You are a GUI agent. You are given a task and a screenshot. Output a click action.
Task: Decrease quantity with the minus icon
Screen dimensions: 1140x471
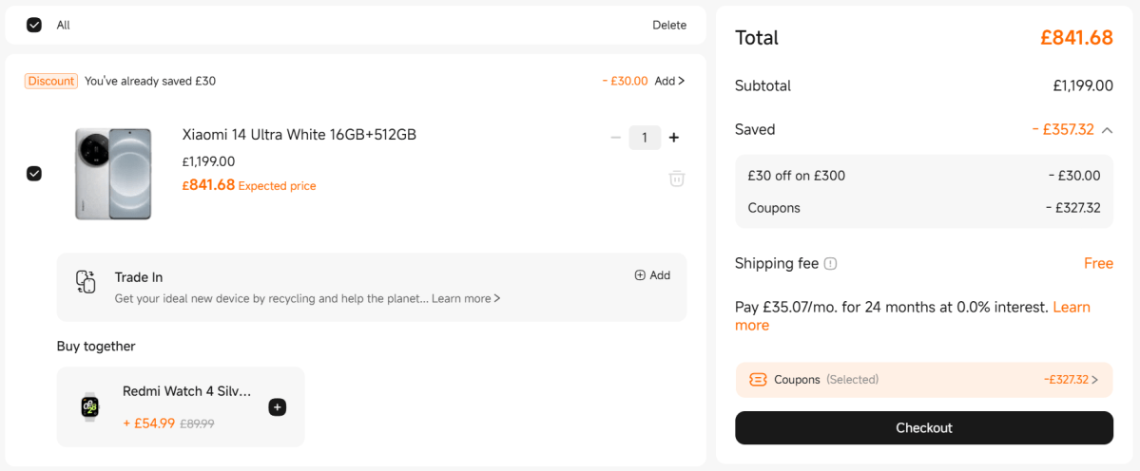[x=616, y=138]
